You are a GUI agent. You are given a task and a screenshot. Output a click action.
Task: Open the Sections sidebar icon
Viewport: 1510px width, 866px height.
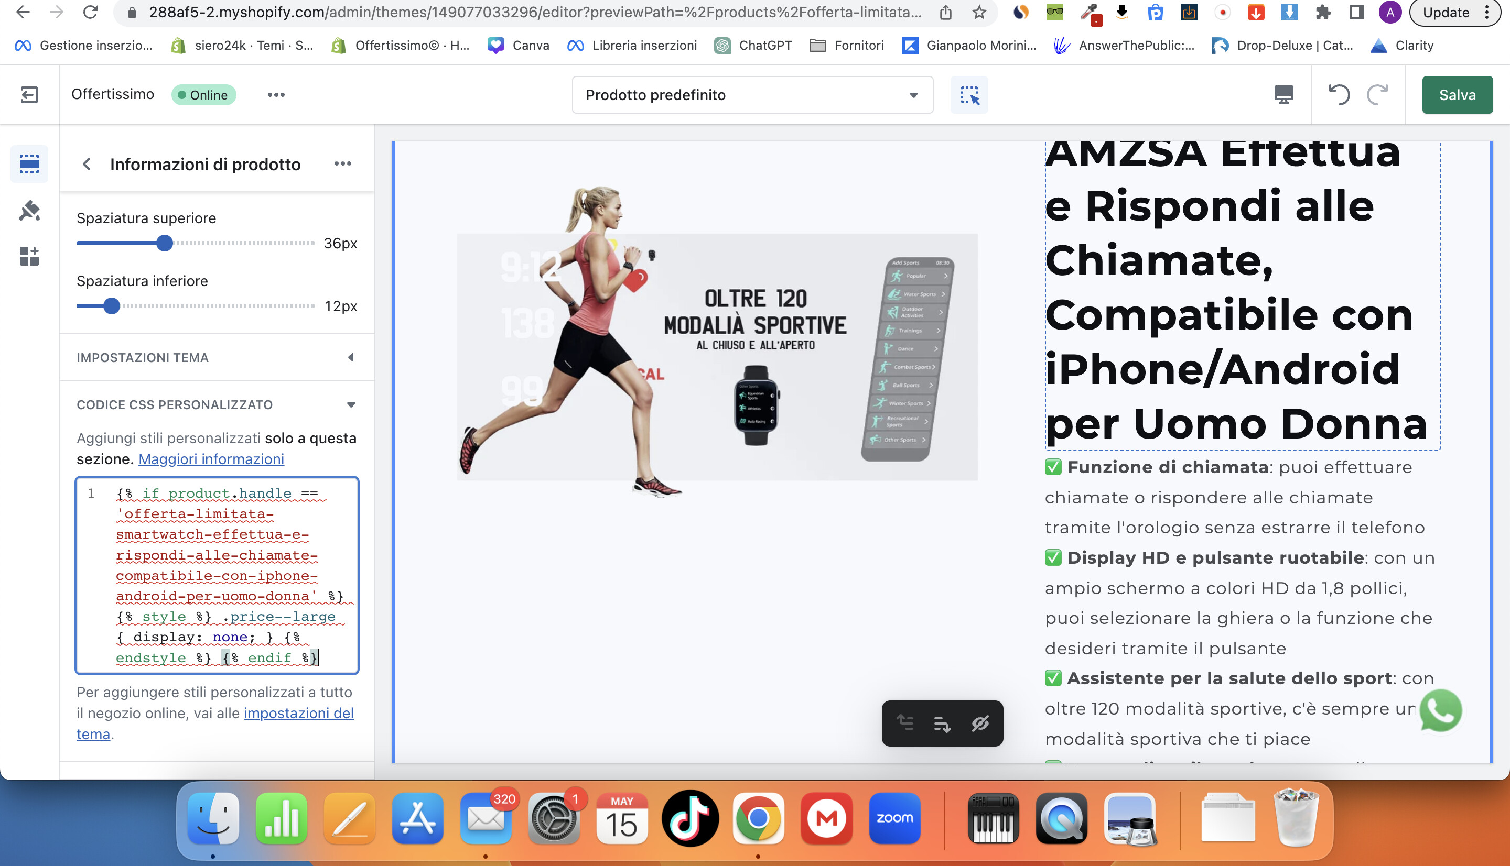coord(28,163)
